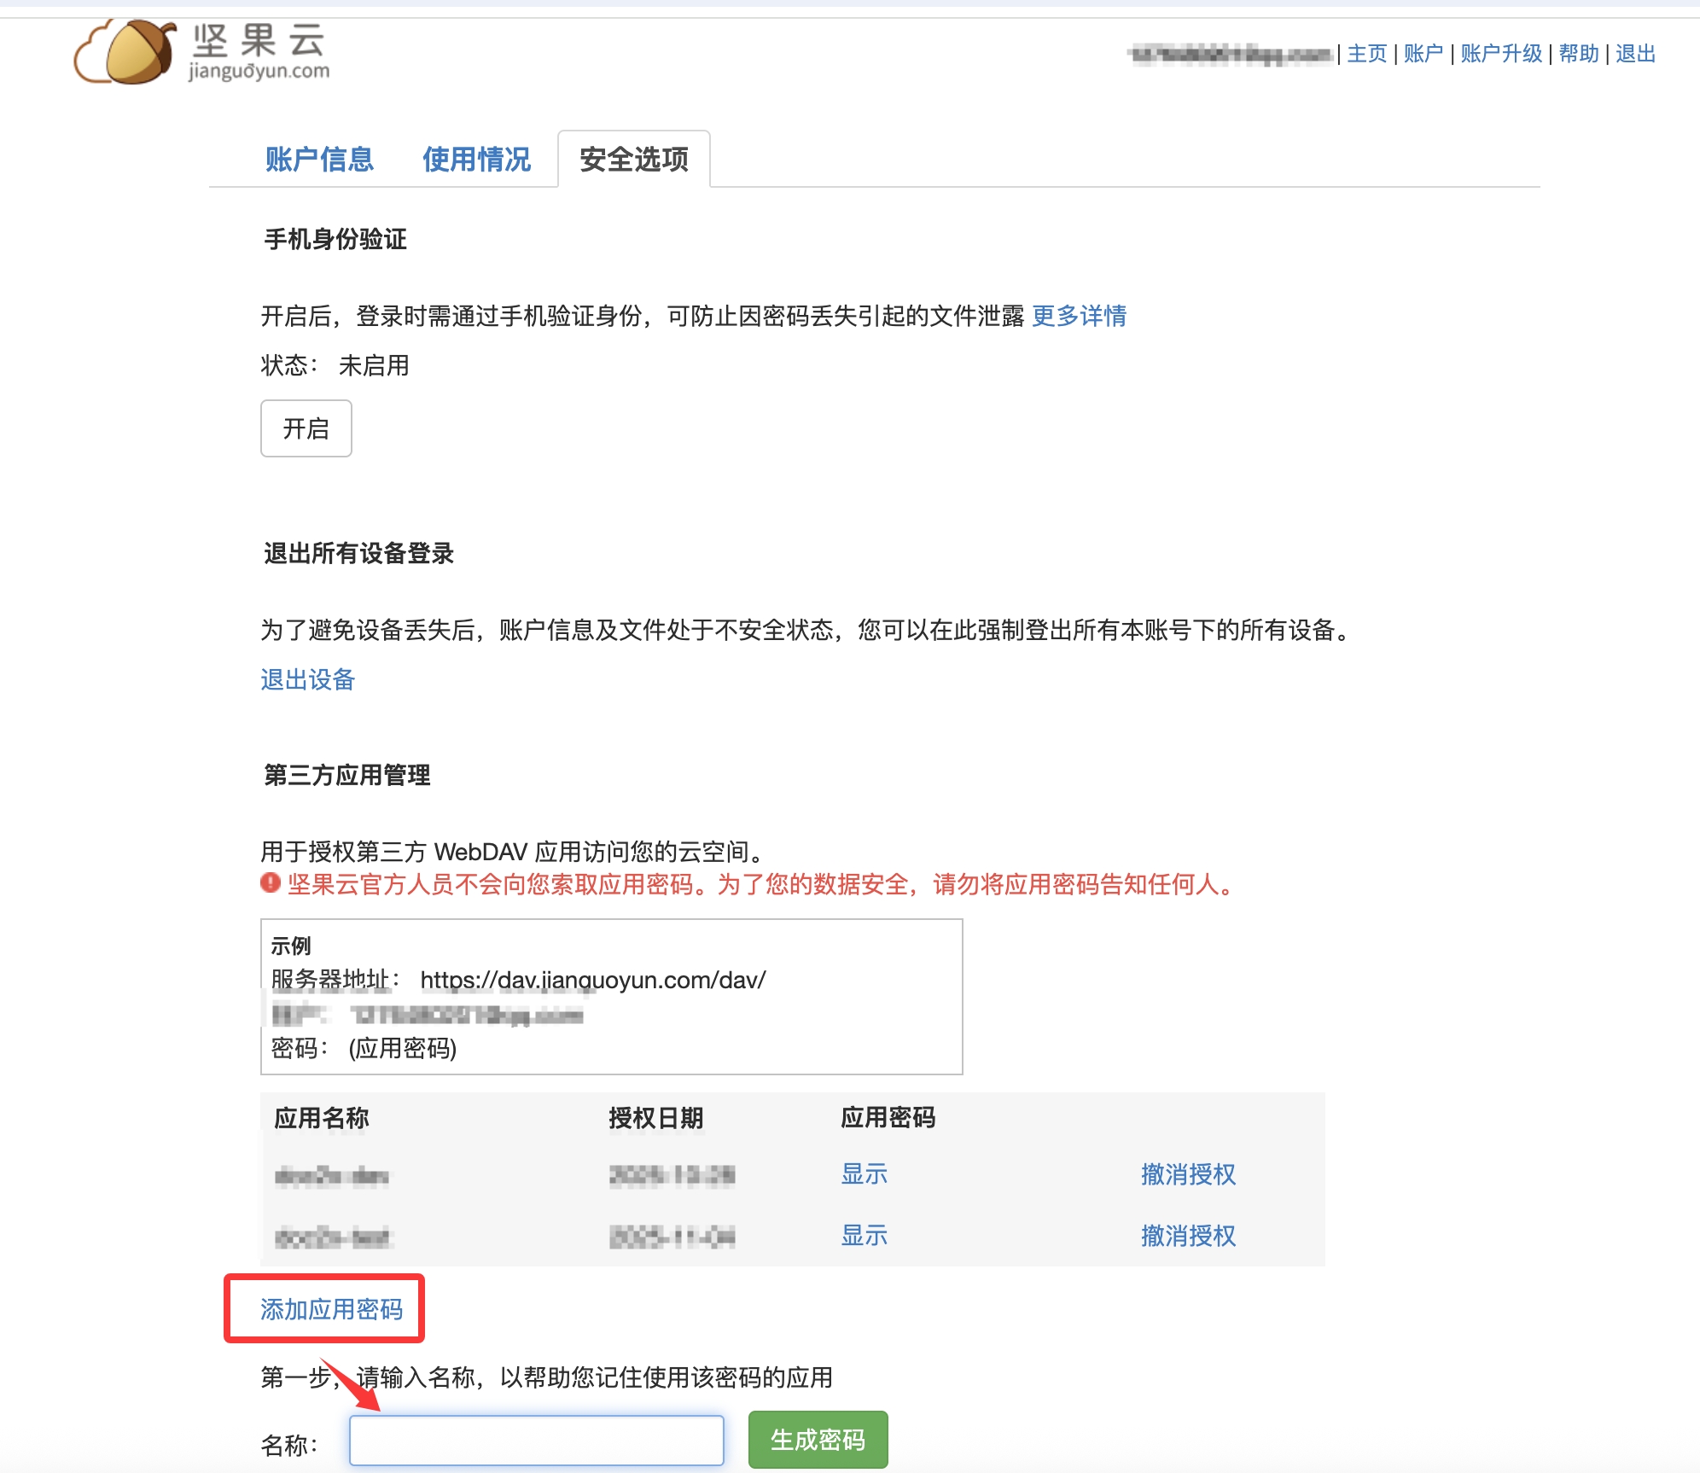Enable phone verification with 开启 button
This screenshot has height=1473, width=1700.
(x=306, y=429)
